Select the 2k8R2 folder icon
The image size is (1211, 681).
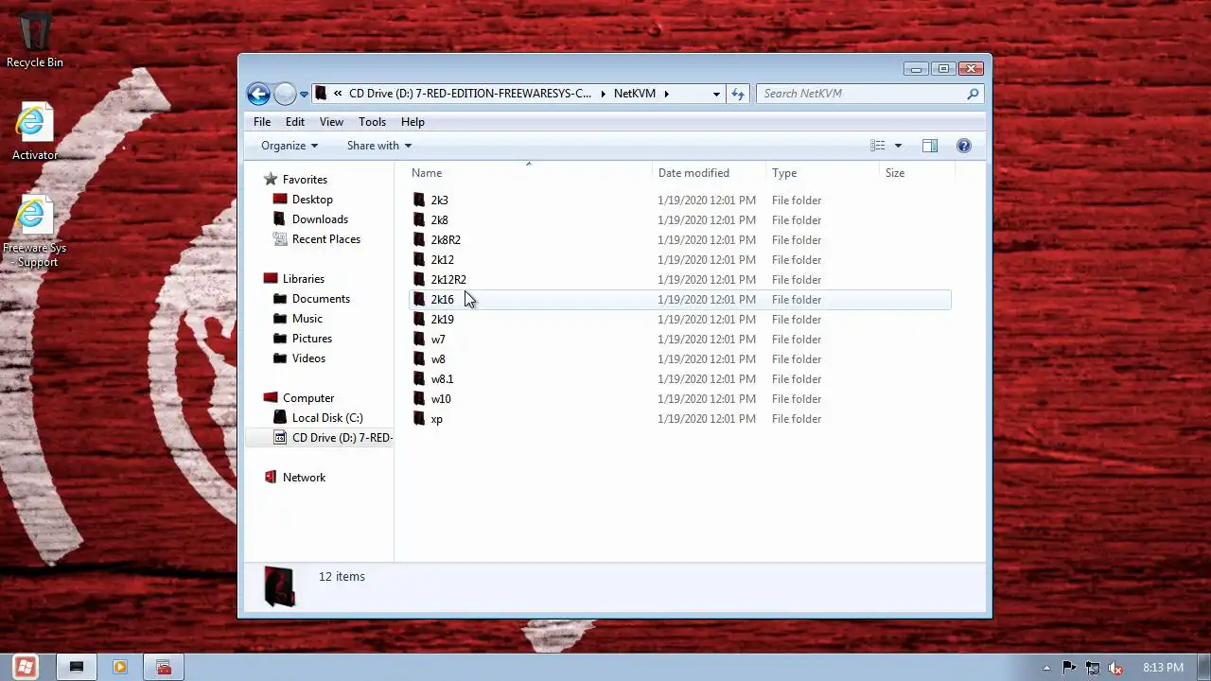point(419,239)
